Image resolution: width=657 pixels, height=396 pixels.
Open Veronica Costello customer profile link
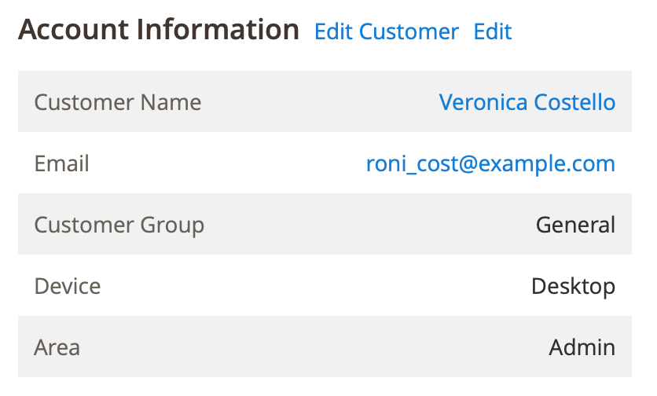coord(527,102)
